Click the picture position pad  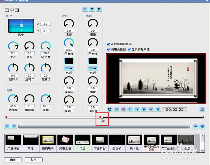pyautogui.click(x=21, y=26)
